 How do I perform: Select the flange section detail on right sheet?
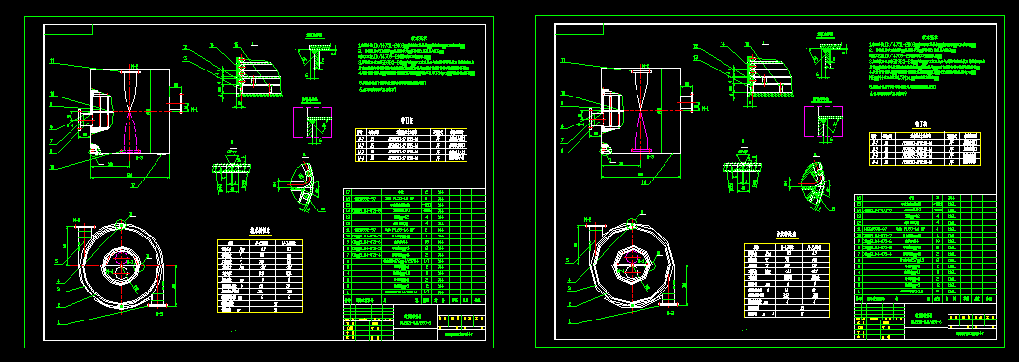click(744, 170)
